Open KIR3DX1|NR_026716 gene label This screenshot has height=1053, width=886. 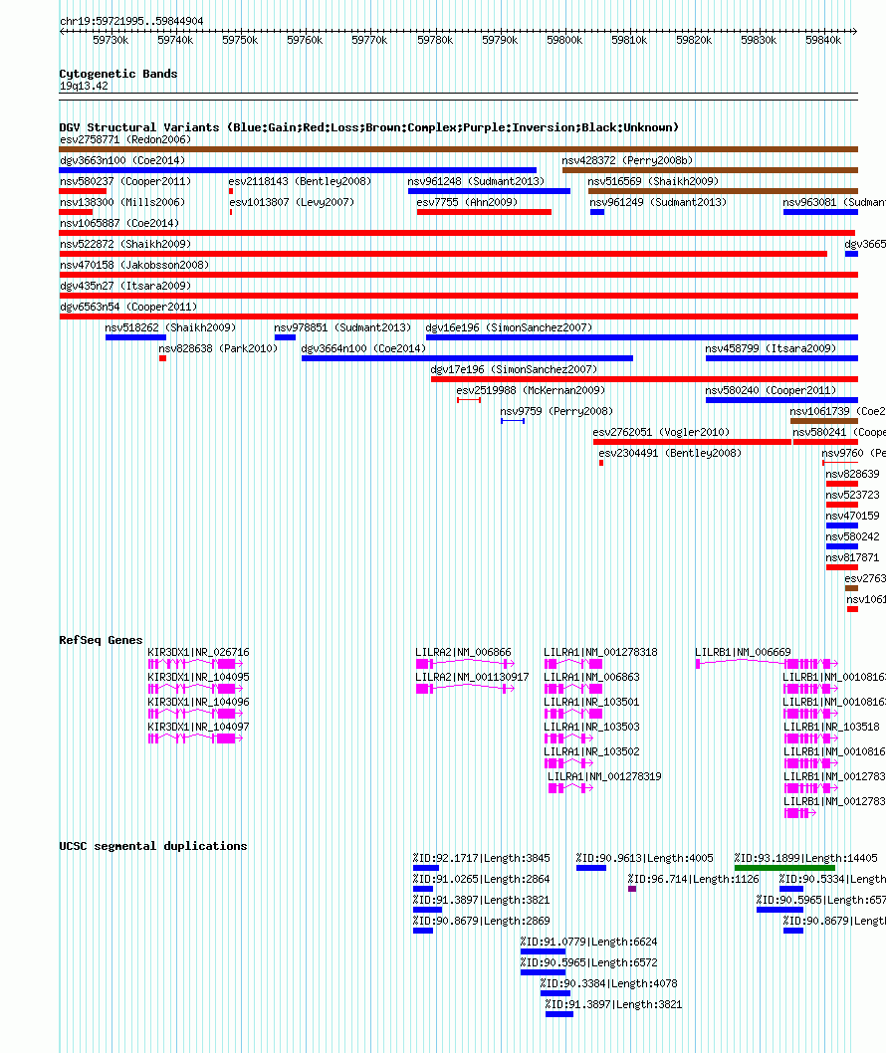(x=198, y=652)
